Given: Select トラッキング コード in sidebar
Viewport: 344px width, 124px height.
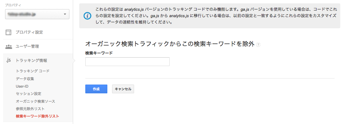Looking at the screenshot, I should coord(33,71).
